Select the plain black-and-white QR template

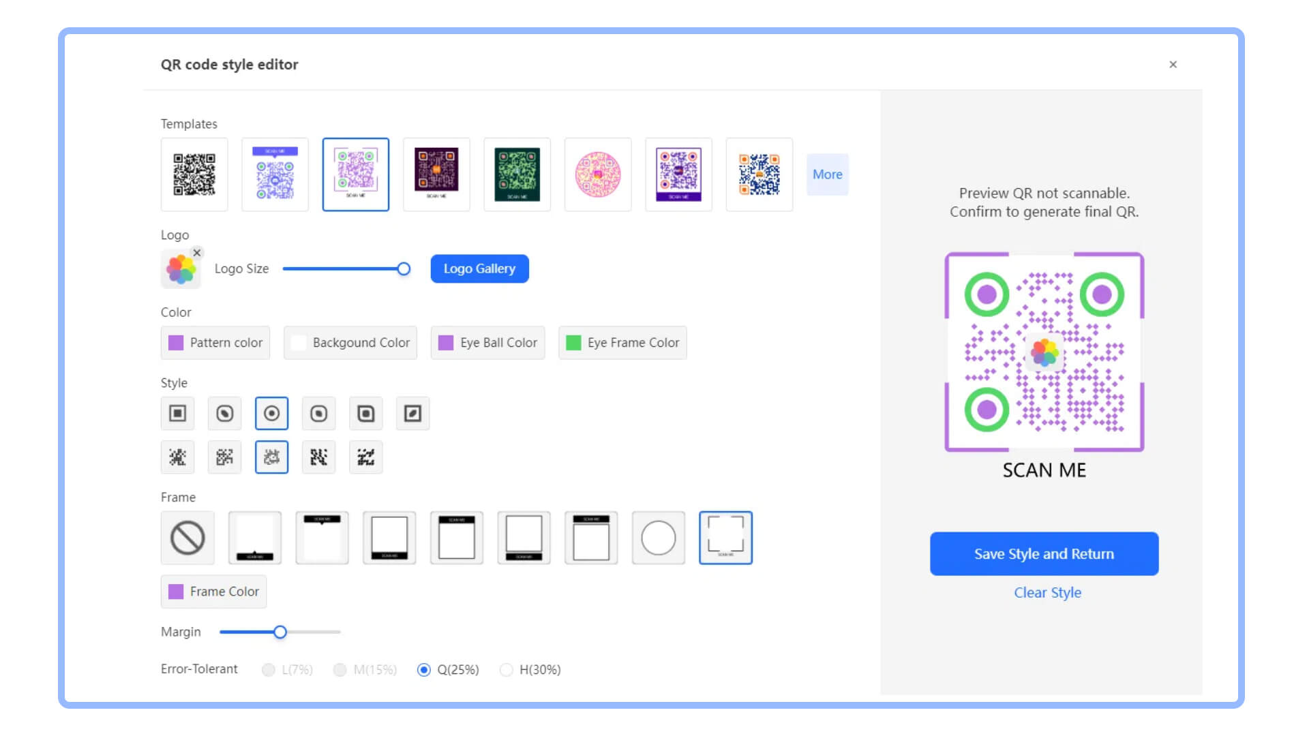(x=194, y=174)
